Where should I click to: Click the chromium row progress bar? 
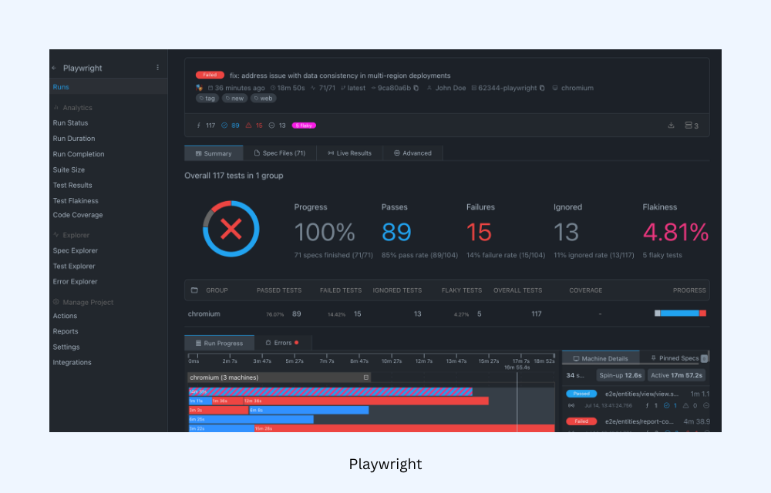[680, 314]
